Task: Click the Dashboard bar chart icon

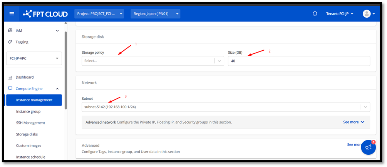Action: tap(10, 77)
